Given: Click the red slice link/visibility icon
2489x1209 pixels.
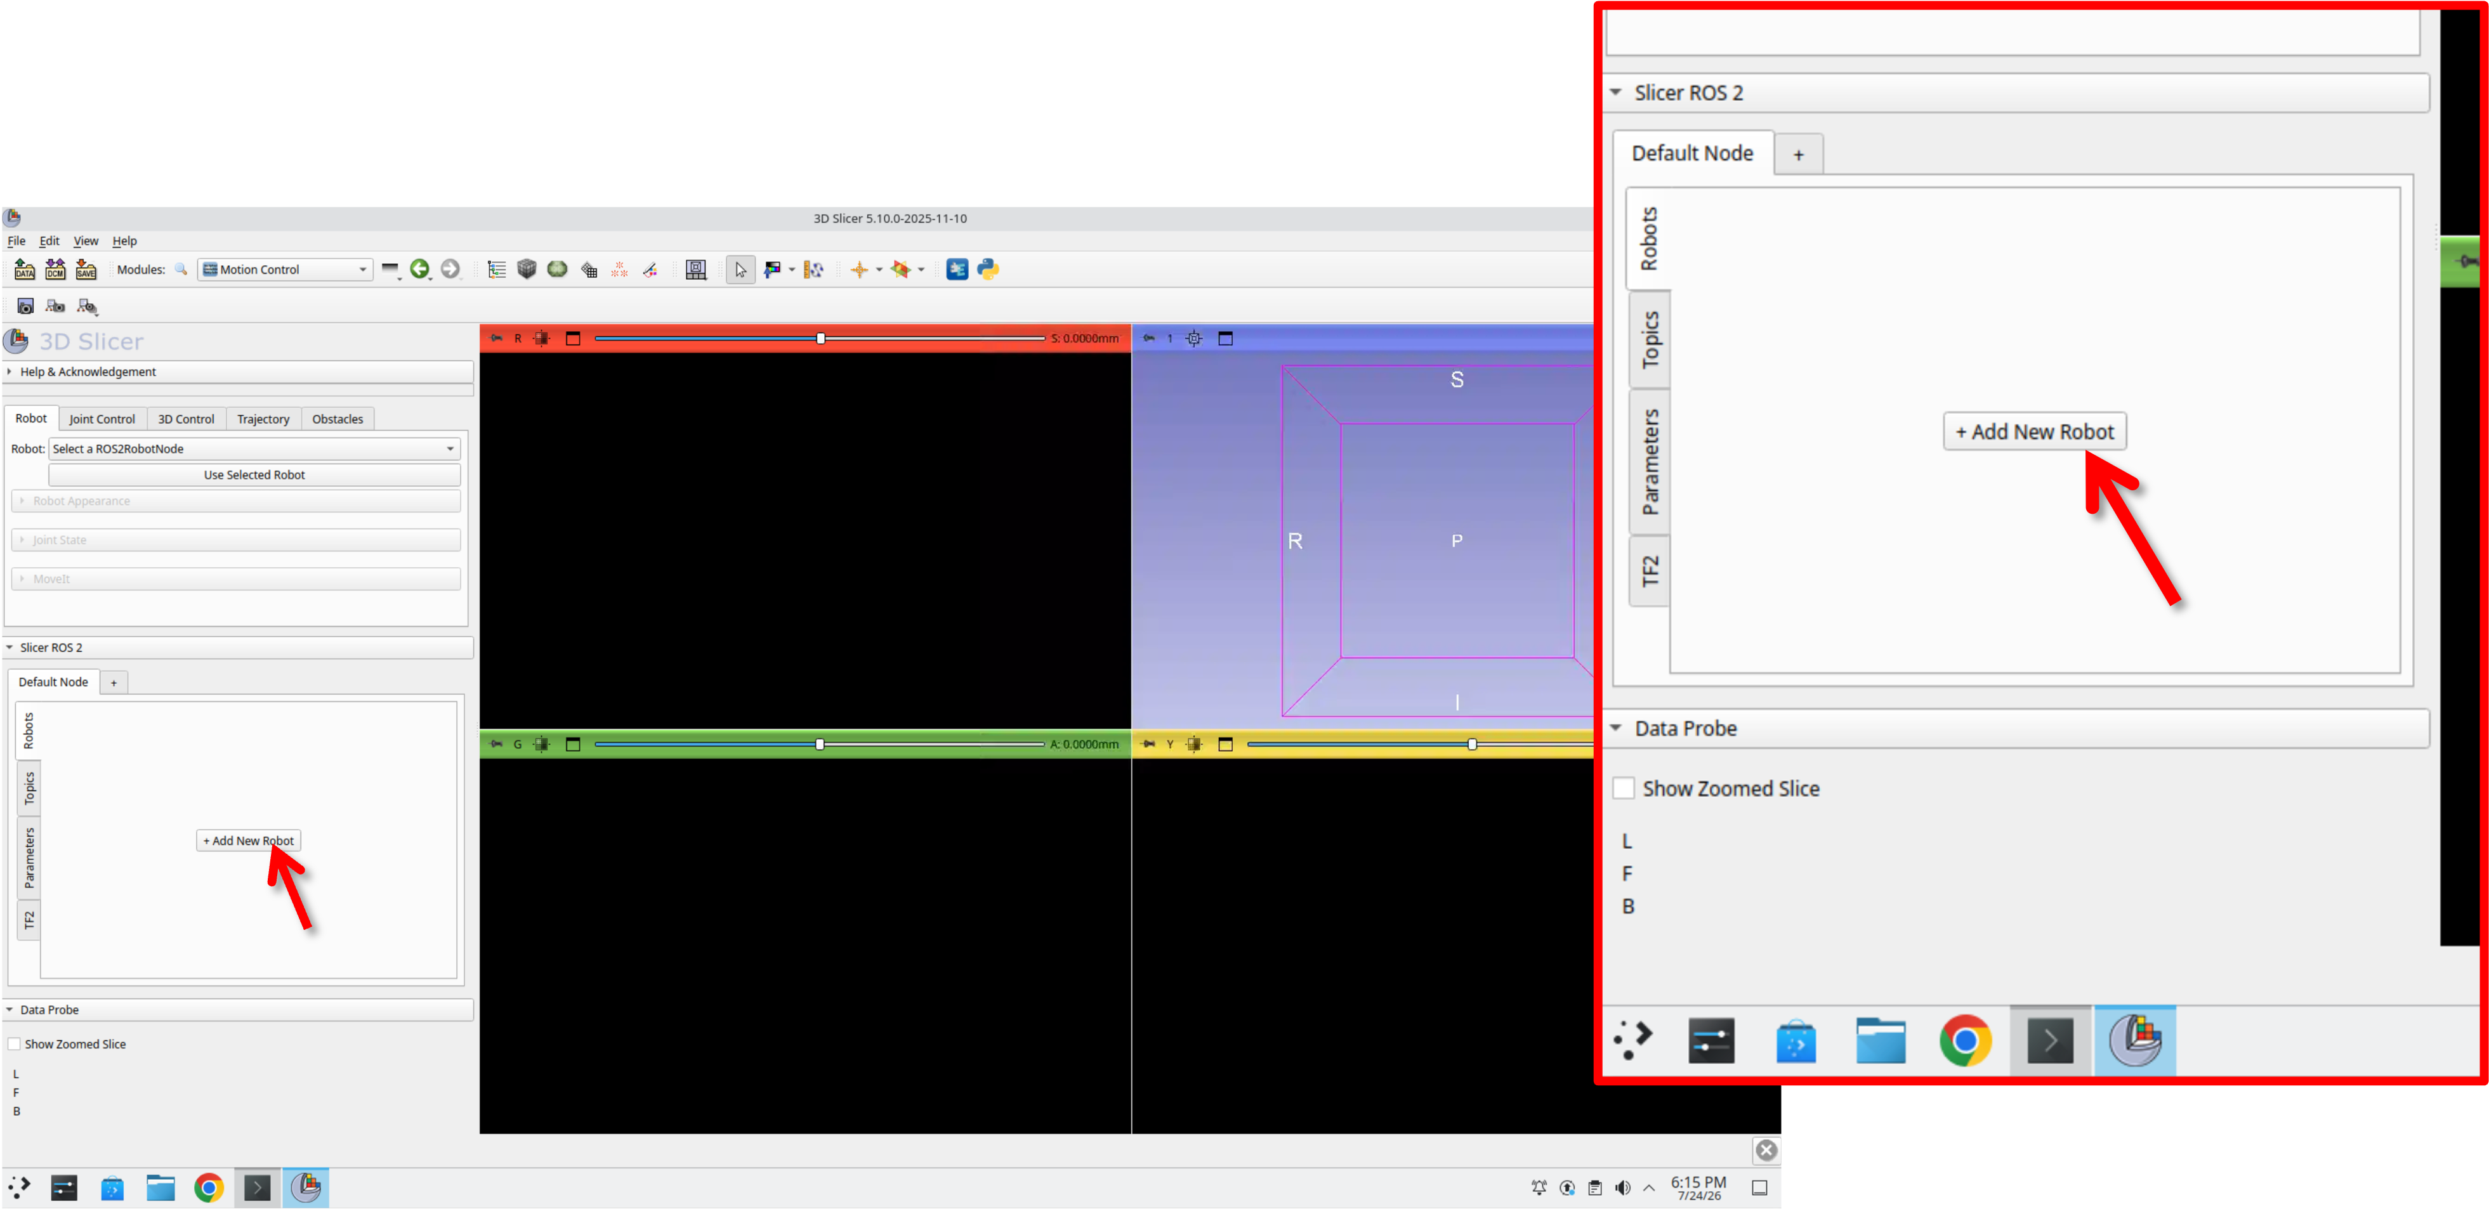Looking at the screenshot, I should pos(541,338).
